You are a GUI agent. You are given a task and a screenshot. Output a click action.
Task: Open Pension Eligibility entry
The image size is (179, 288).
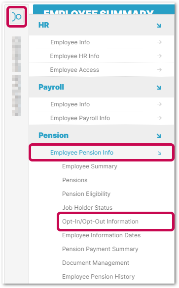click(x=86, y=194)
